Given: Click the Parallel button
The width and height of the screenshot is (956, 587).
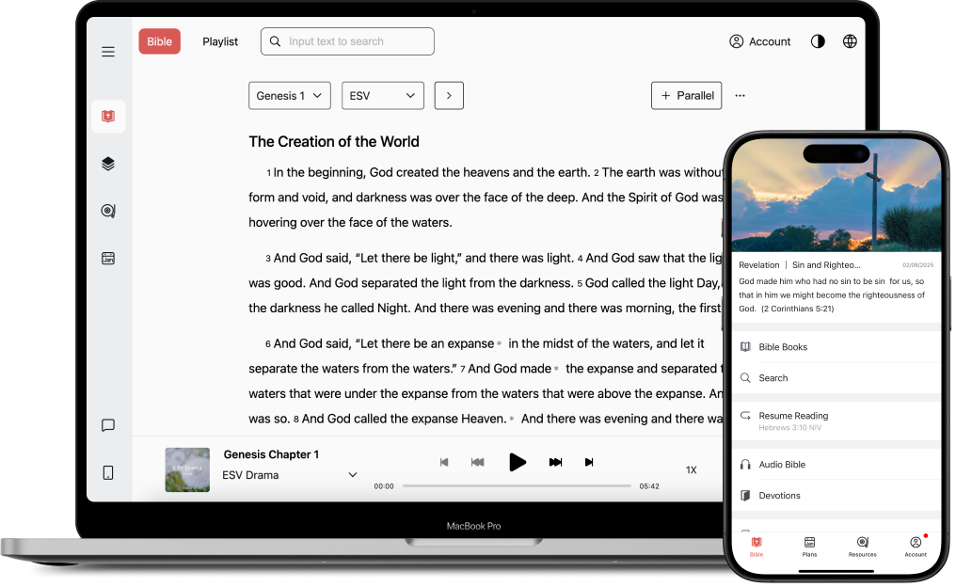Looking at the screenshot, I should 686,96.
